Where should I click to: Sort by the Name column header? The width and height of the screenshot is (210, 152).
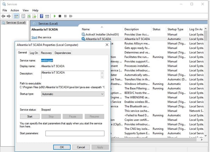tap(86, 29)
